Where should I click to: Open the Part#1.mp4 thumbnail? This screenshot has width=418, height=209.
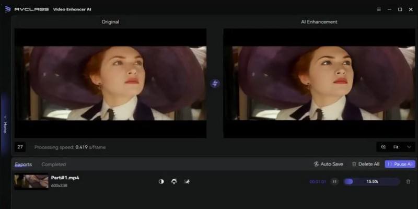point(31,181)
